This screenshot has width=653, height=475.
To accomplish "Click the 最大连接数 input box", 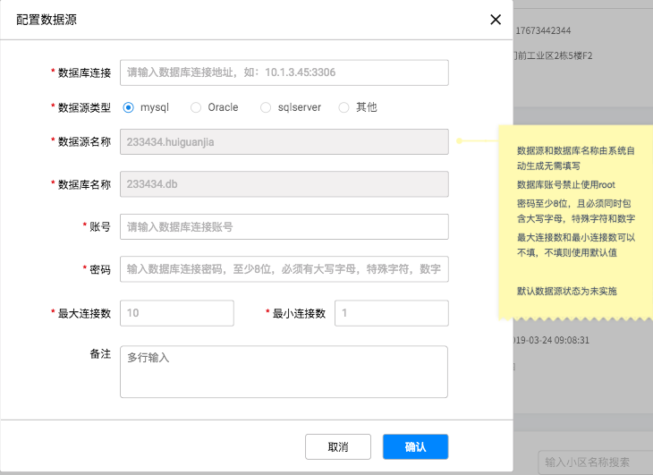I will 176,313.
